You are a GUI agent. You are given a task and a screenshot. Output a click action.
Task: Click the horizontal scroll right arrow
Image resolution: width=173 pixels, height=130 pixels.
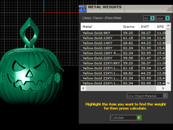click(x=163, y=88)
